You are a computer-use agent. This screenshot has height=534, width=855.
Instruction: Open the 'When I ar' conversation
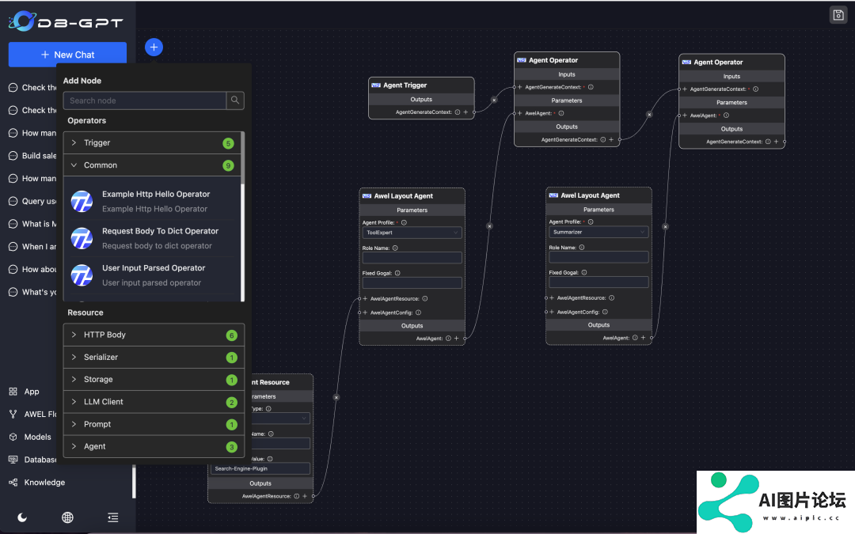[x=32, y=247]
